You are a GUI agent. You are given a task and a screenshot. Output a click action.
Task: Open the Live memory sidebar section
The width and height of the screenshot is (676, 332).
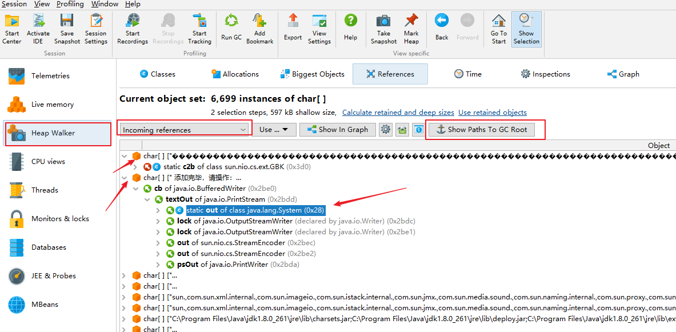click(x=57, y=105)
